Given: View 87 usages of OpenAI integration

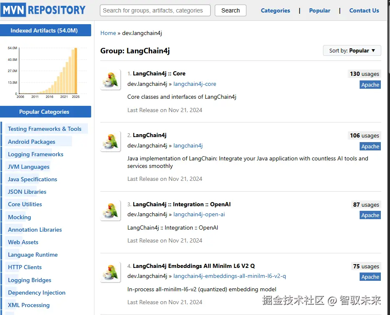Looking at the screenshot, I should [366, 205].
